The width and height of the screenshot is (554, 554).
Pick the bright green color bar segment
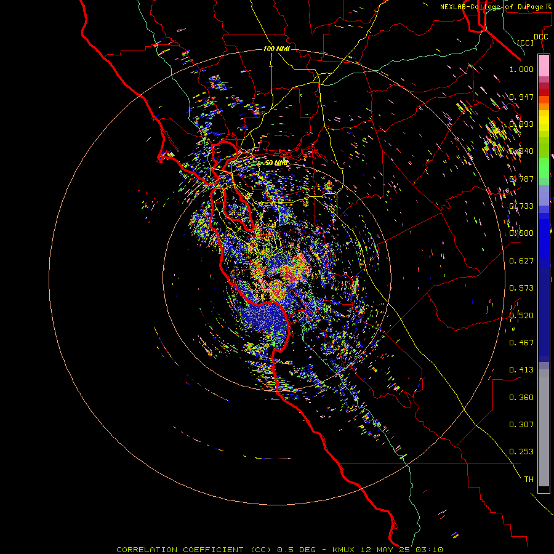[544, 168]
